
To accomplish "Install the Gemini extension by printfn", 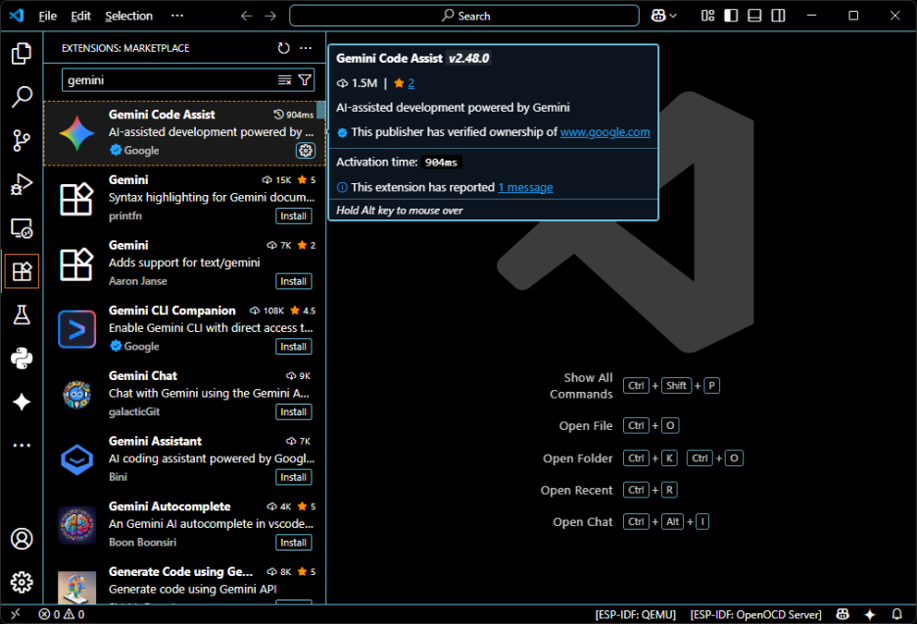I will point(293,216).
